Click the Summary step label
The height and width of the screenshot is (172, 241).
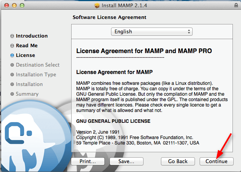pyautogui.click(x=27, y=94)
